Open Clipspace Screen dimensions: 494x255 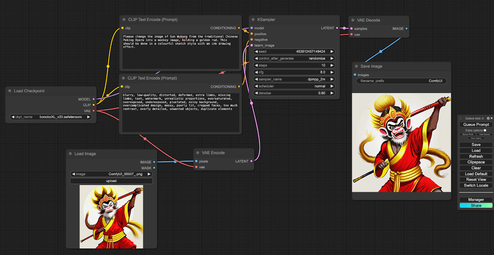click(x=476, y=162)
